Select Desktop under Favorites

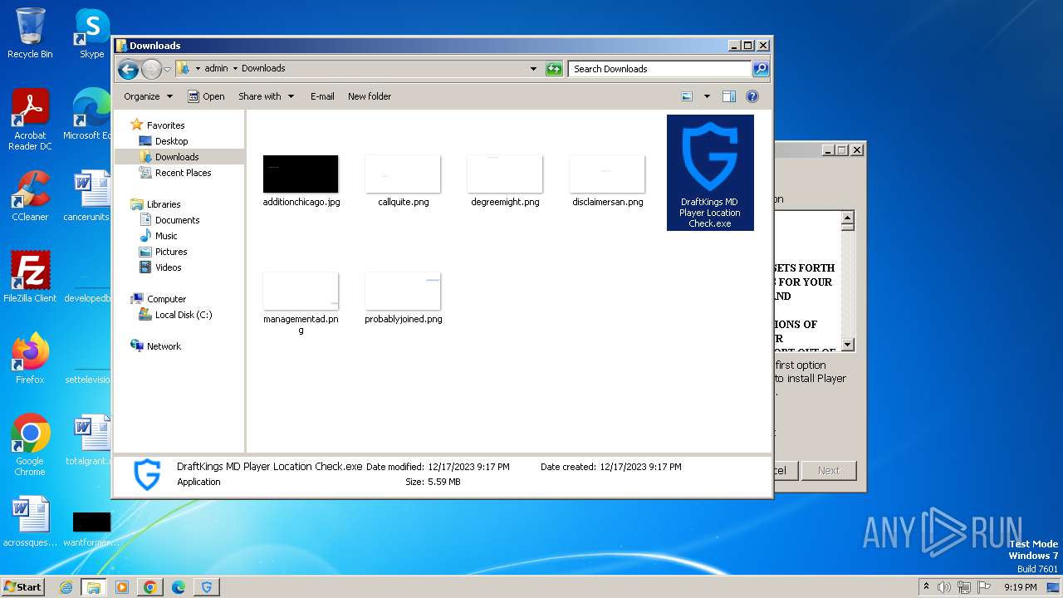(171, 141)
